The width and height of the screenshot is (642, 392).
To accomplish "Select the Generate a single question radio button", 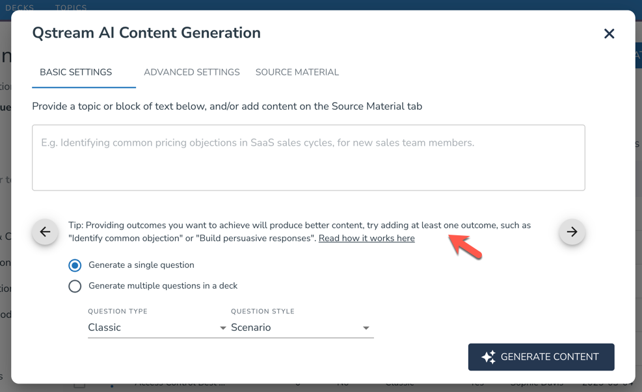I will pyautogui.click(x=75, y=265).
